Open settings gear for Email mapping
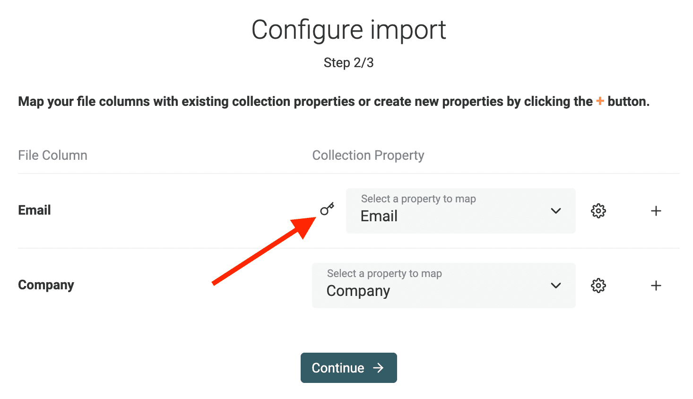Viewport: 693px width, 399px height. pos(598,211)
